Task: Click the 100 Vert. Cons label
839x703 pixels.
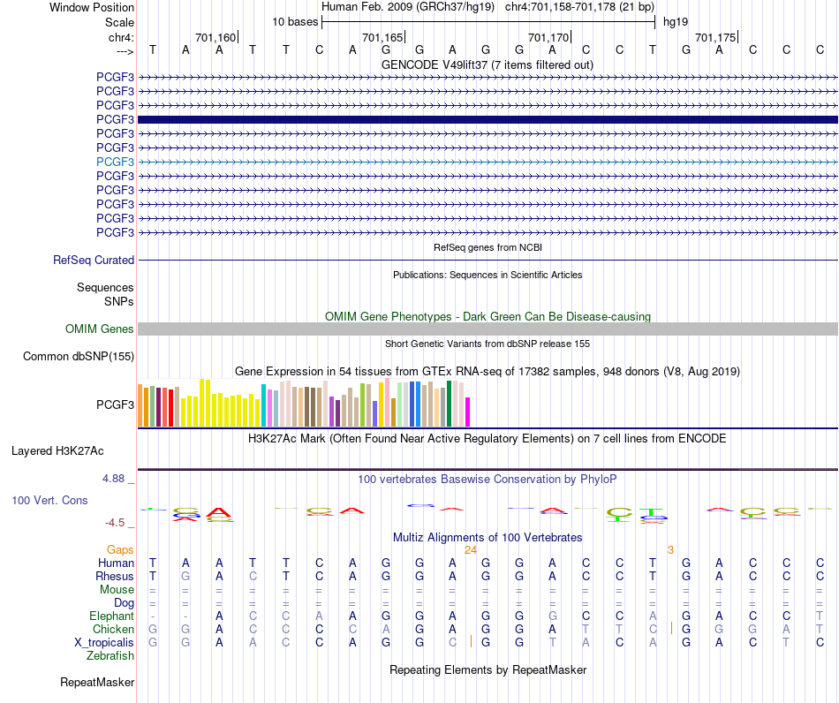Action: point(49,500)
